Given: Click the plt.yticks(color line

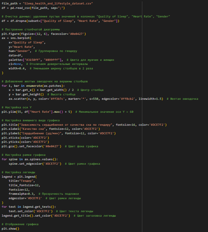Looking at the screenshot, I should point(25,142).
